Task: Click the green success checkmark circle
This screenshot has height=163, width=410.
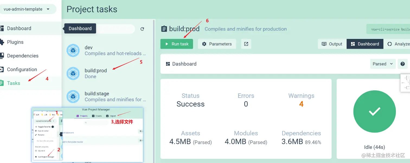Action: pos(374,112)
